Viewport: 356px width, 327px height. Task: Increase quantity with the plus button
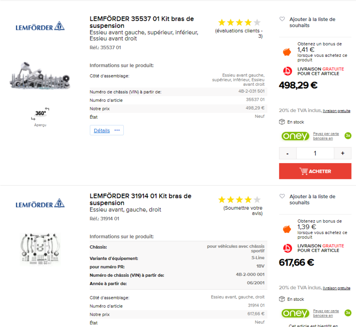[343, 153]
